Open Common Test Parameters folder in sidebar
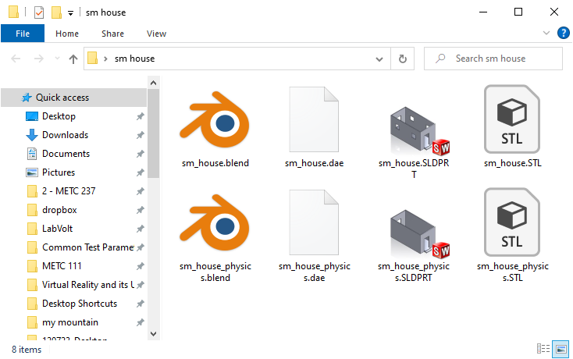 click(x=88, y=247)
